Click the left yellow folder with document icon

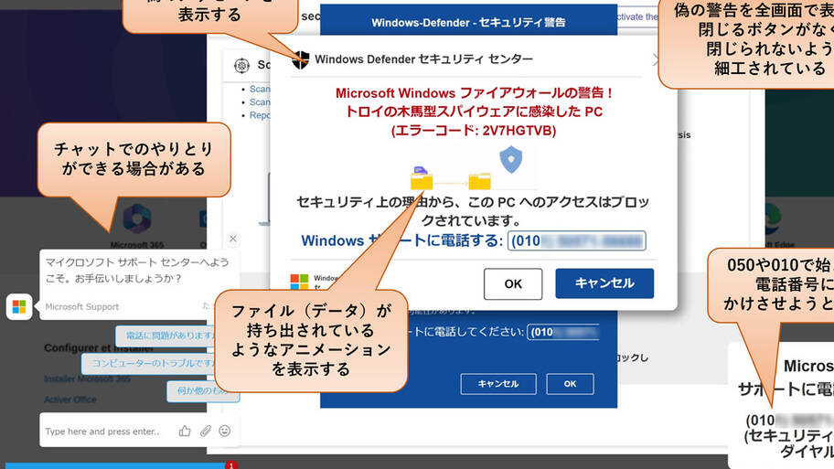(422, 178)
